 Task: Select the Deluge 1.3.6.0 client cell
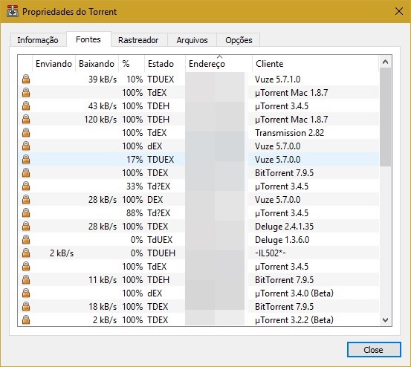(x=282, y=239)
